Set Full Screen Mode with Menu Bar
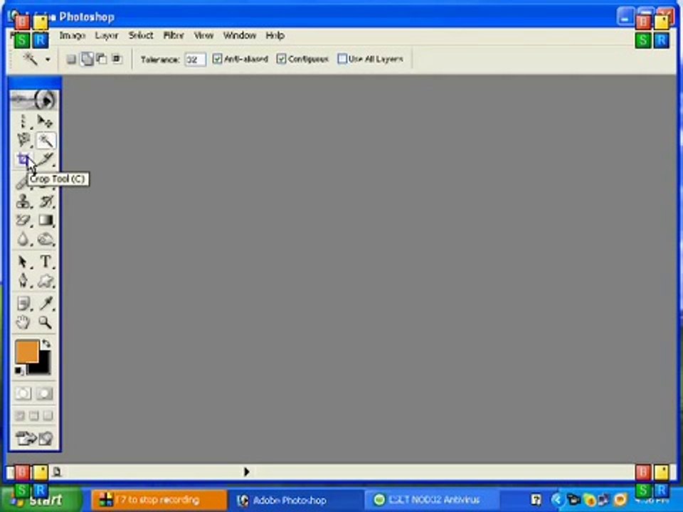The height and width of the screenshot is (512, 683). [34, 416]
